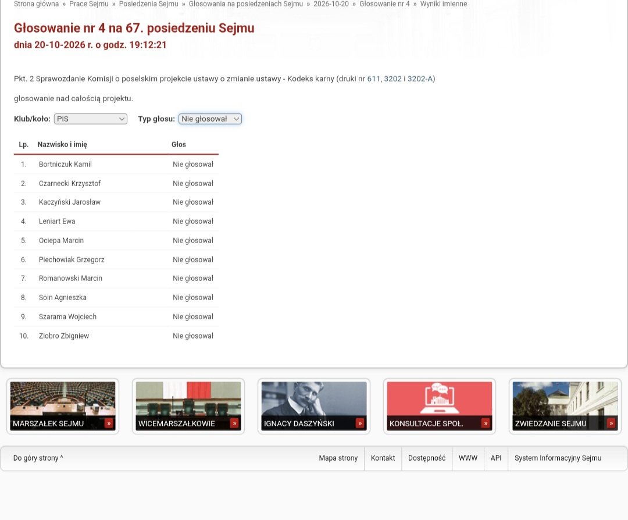The height and width of the screenshot is (520, 628).
Task: Go to Strona główna breadcrumb
Action: point(36,4)
